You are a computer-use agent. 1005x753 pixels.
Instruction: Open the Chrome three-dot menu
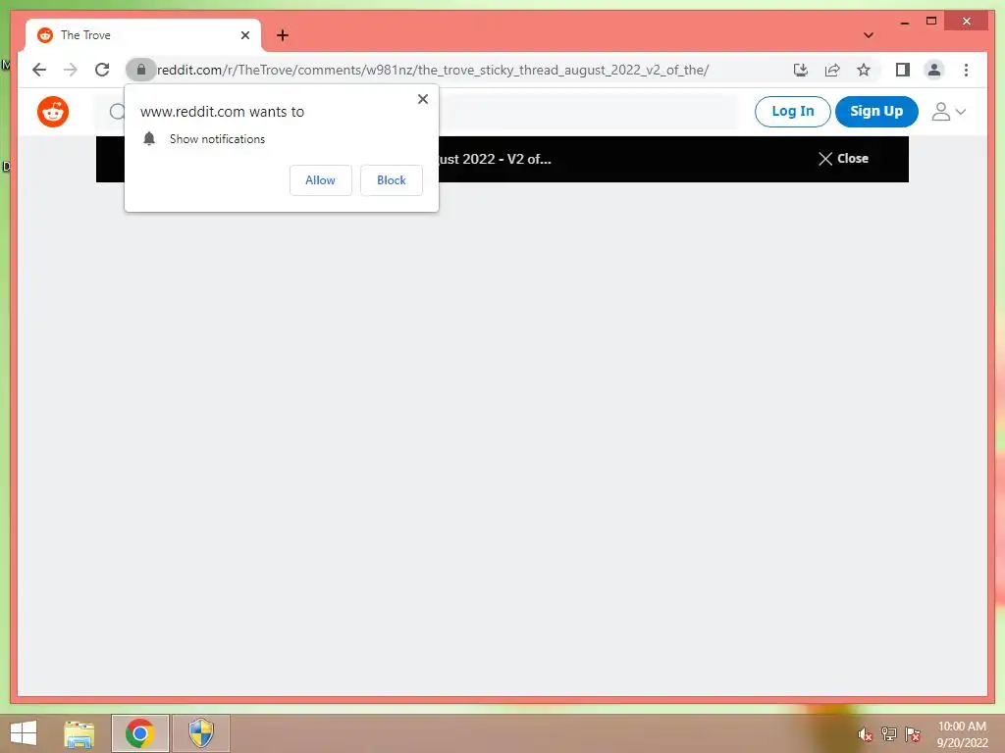(966, 70)
